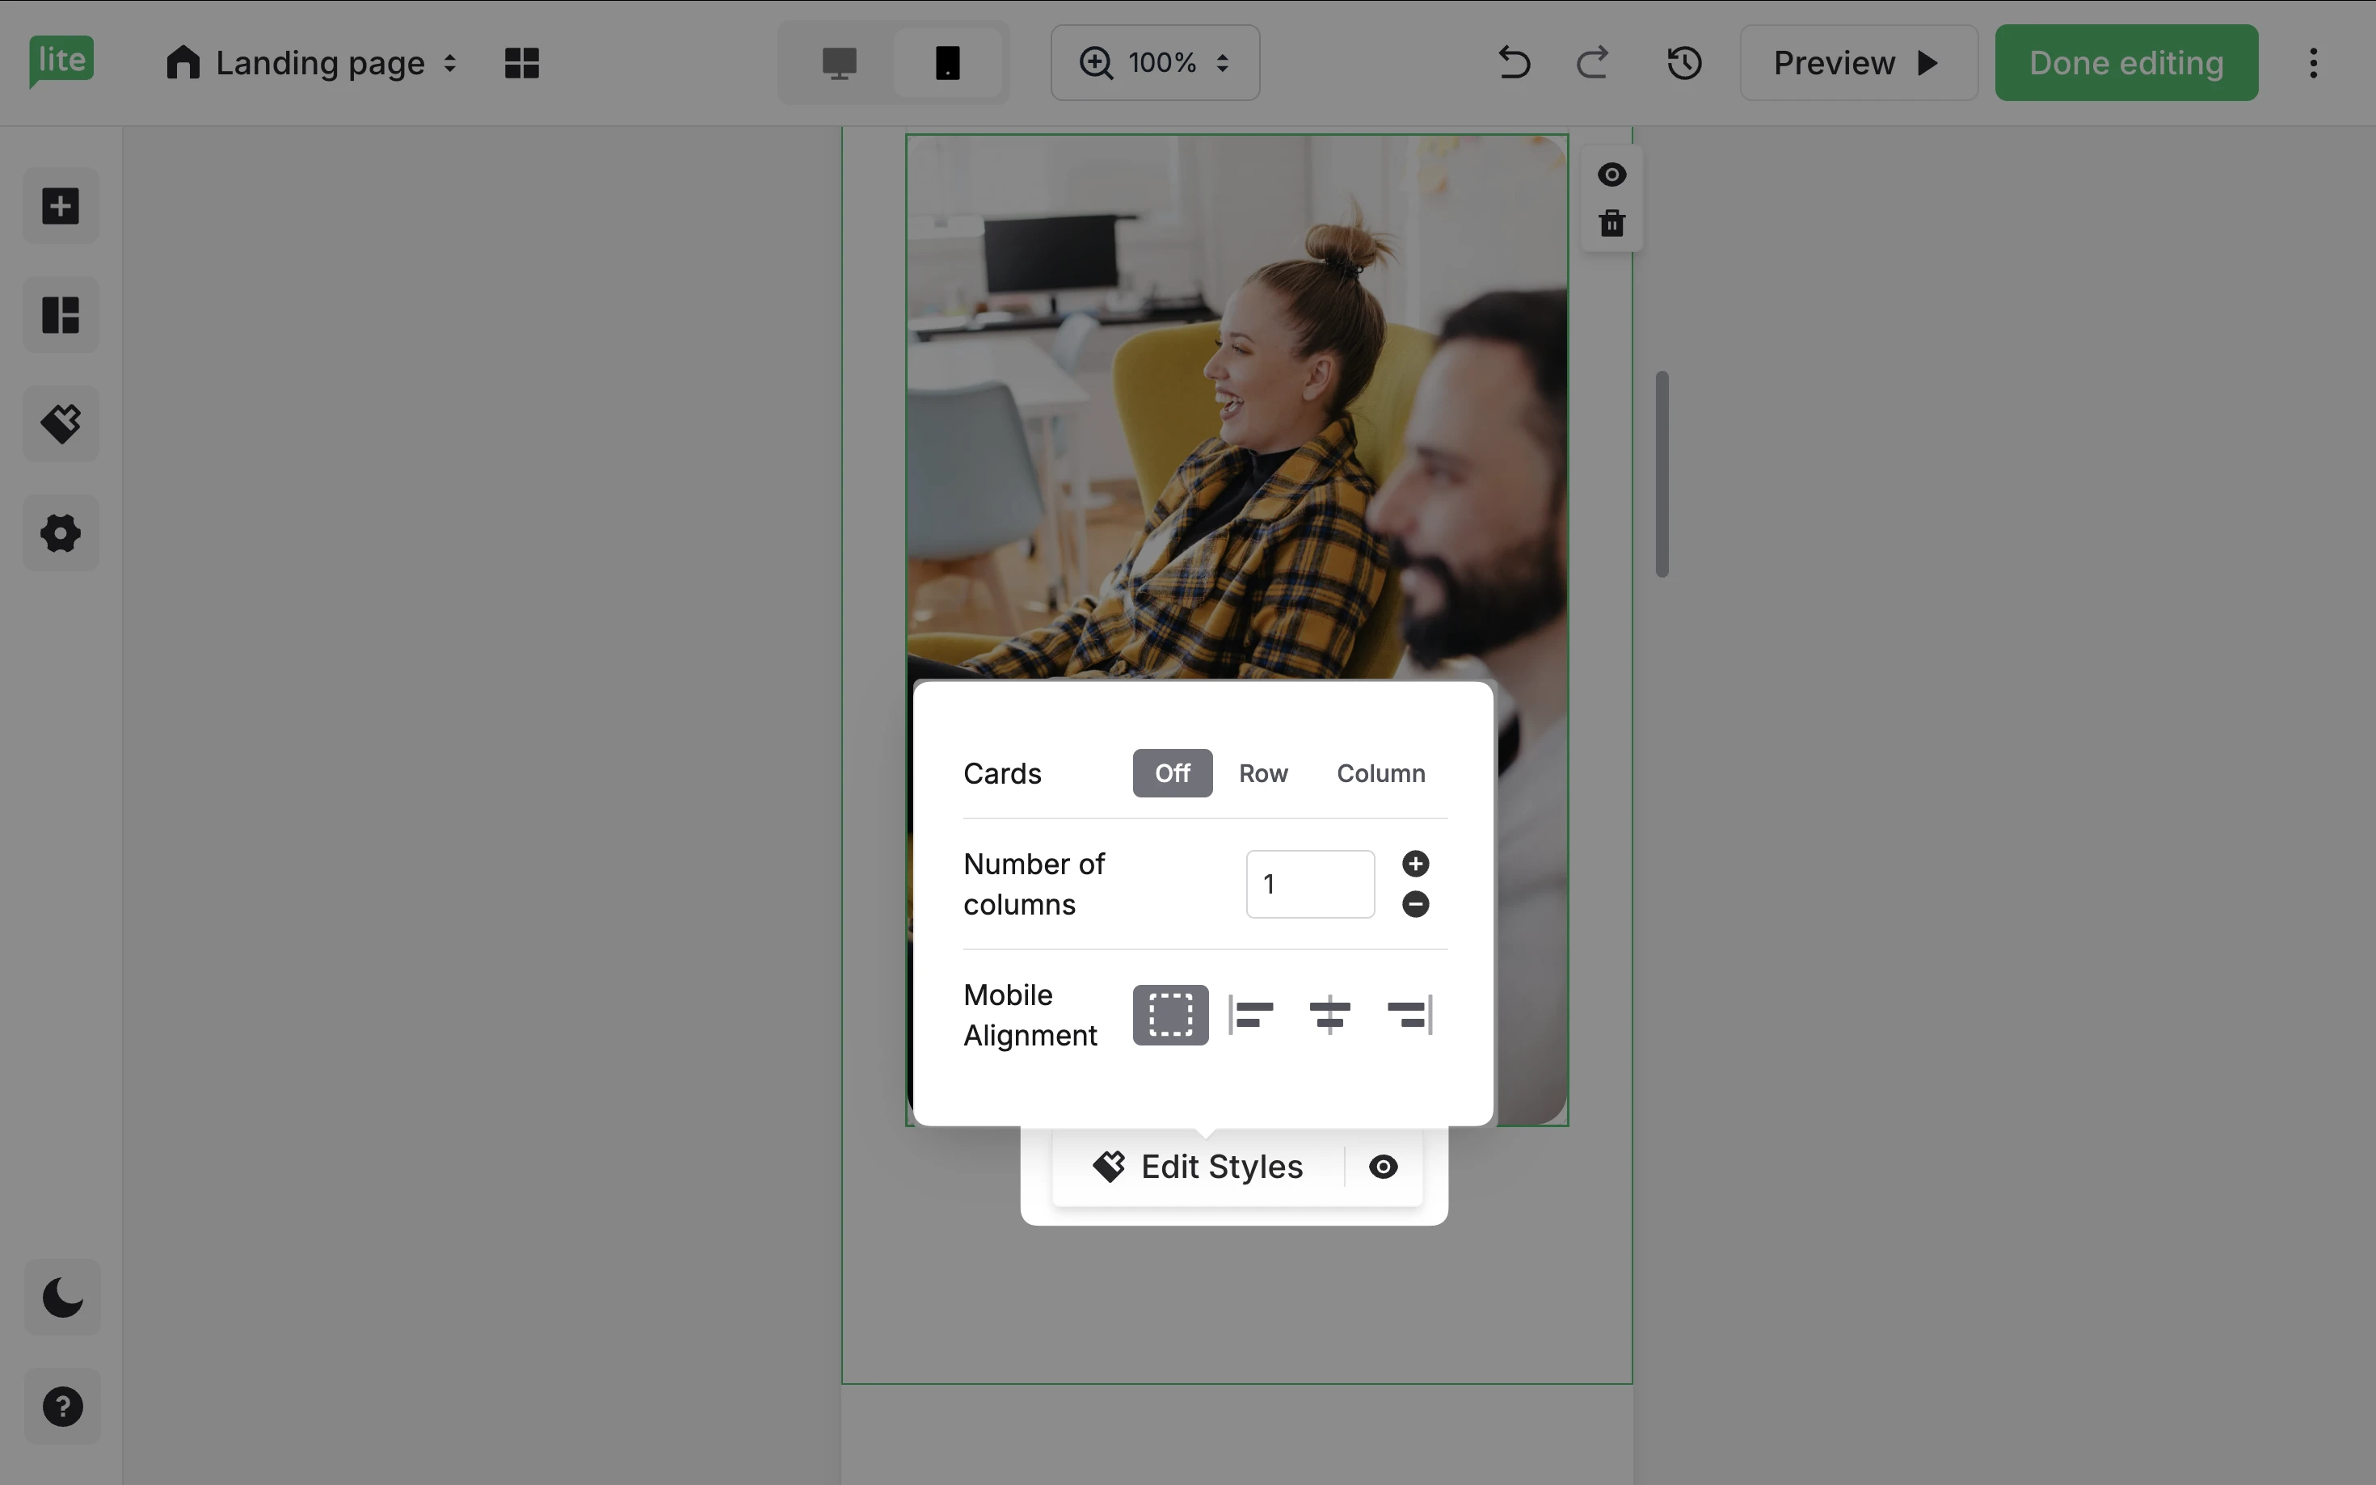
Task: Open the 100% zoom dropdown
Action: coord(1155,63)
